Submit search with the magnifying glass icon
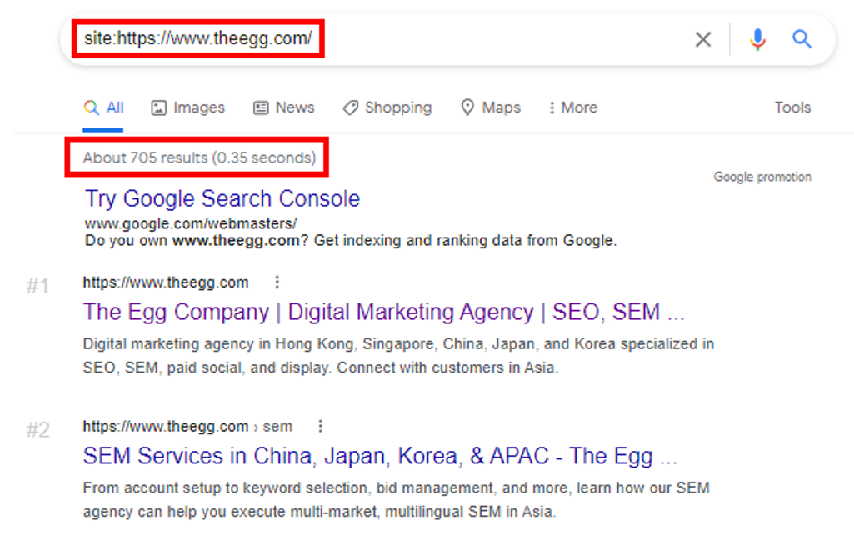Image resolution: width=854 pixels, height=536 pixels. (802, 39)
